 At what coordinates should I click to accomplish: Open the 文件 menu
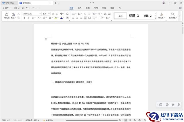point(7,8)
